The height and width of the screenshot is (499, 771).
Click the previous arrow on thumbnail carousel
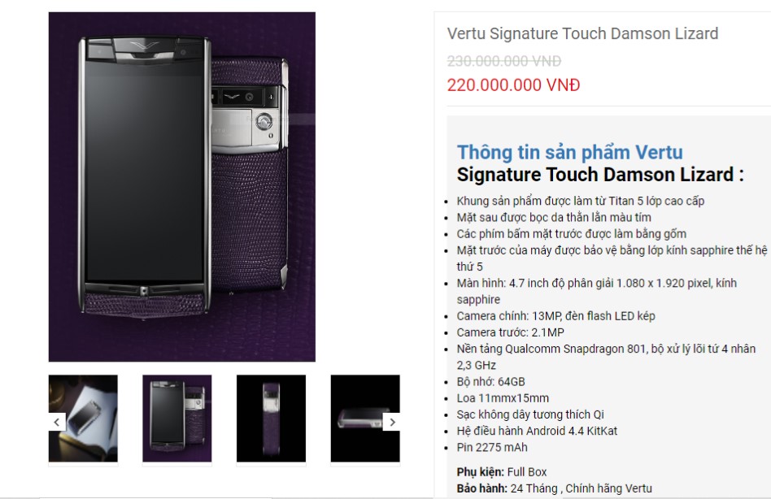coord(57,422)
